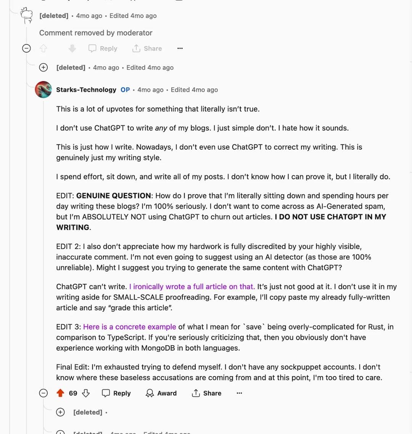Screen dimensions: 412x434
Task: Open more options for the 69-vote comment
Action: [239, 393]
